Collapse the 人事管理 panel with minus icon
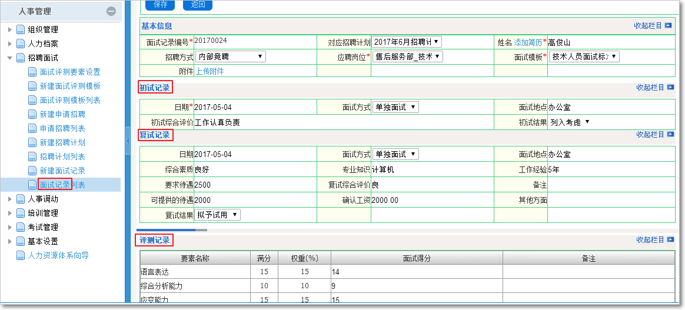The image size is (685, 310). [111, 11]
